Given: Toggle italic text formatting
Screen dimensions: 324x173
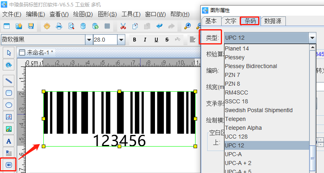Looking at the screenshot, I should point(145,40).
